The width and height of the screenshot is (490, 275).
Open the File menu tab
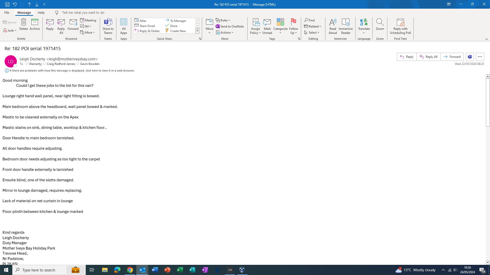pos(7,12)
